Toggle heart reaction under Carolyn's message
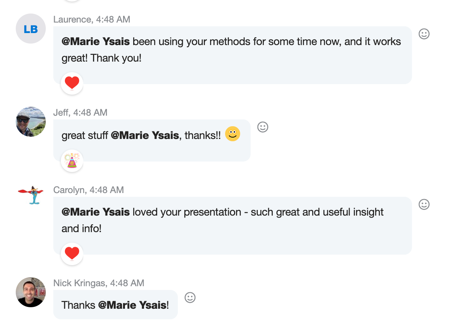The width and height of the screenshot is (466, 320). tap(72, 254)
